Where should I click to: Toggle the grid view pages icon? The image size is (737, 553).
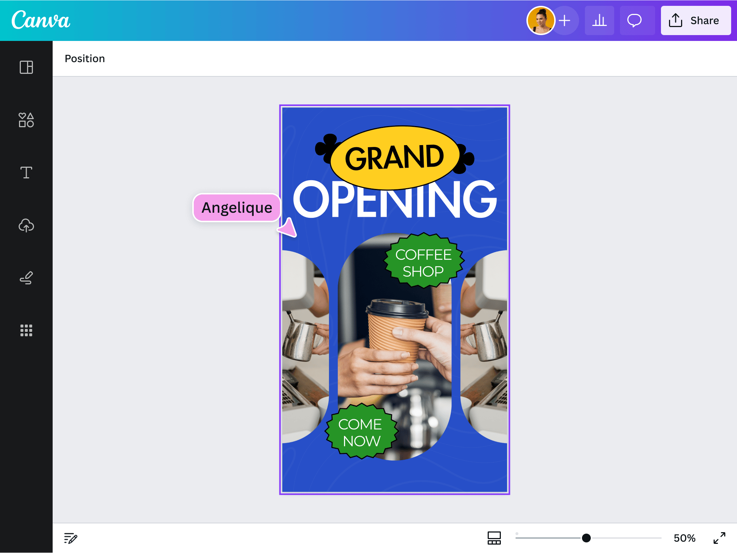click(x=494, y=538)
